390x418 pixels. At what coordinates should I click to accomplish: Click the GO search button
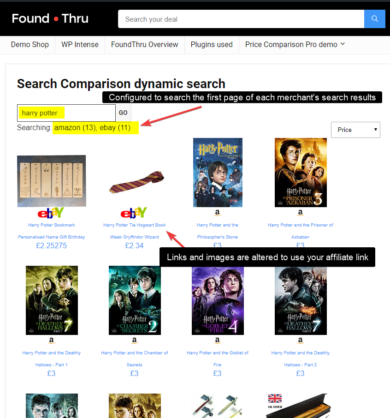(x=123, y=113)
